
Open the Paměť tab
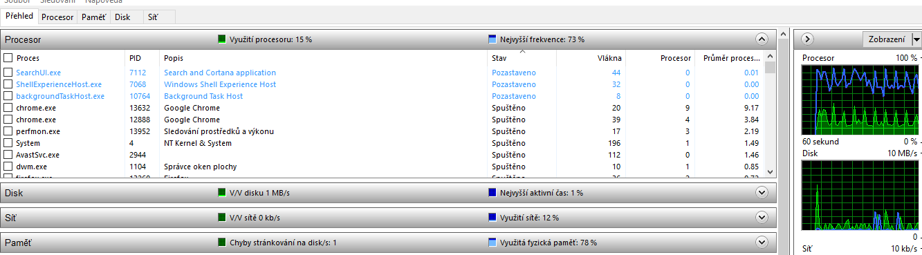pyautogui.click(x=93, y=17)
